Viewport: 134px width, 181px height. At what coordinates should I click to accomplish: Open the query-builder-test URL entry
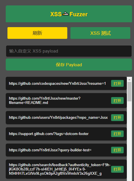[117, 150]
